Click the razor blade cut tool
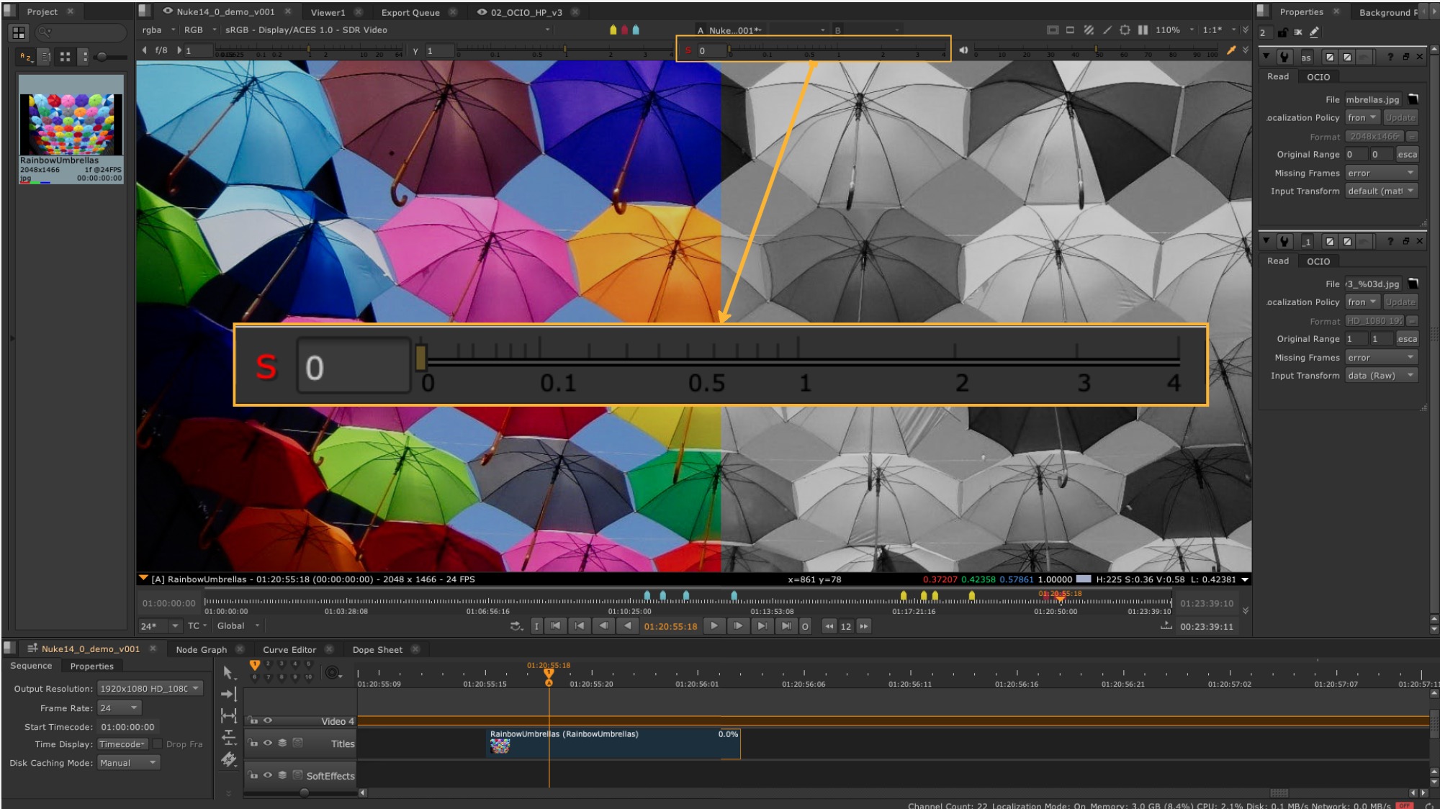The height and width of the screenshot is (809, 1440). 229,759
